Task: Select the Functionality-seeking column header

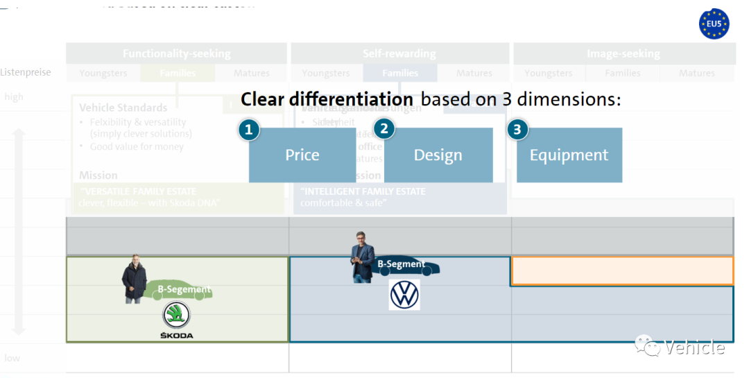Action: (x=176, y=53)
